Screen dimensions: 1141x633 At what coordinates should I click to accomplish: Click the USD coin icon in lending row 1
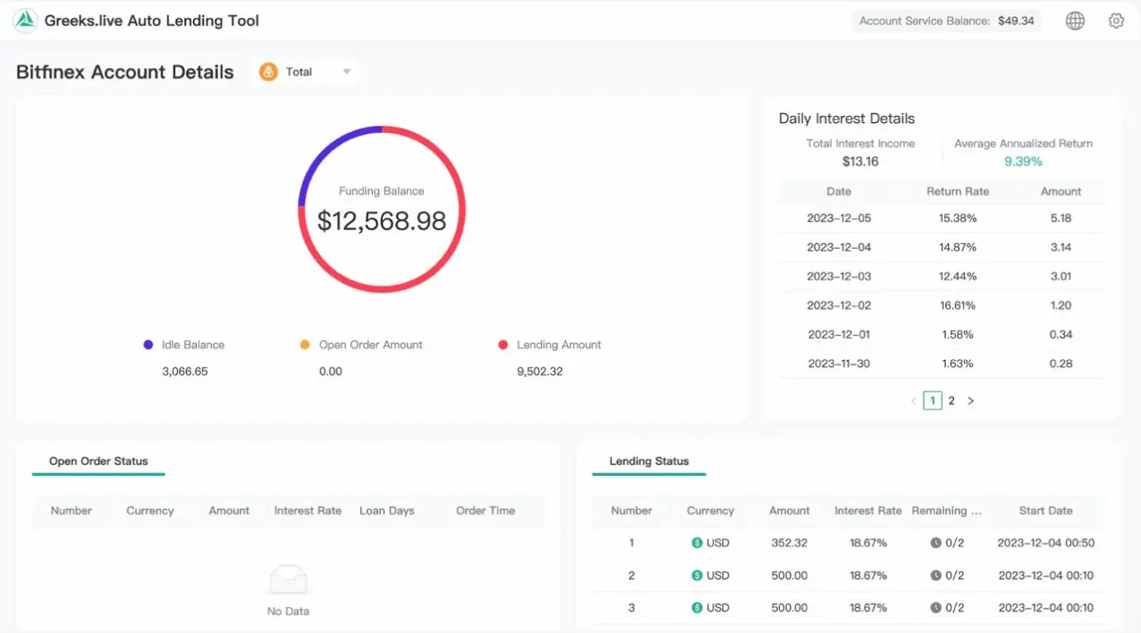[696, 542]
